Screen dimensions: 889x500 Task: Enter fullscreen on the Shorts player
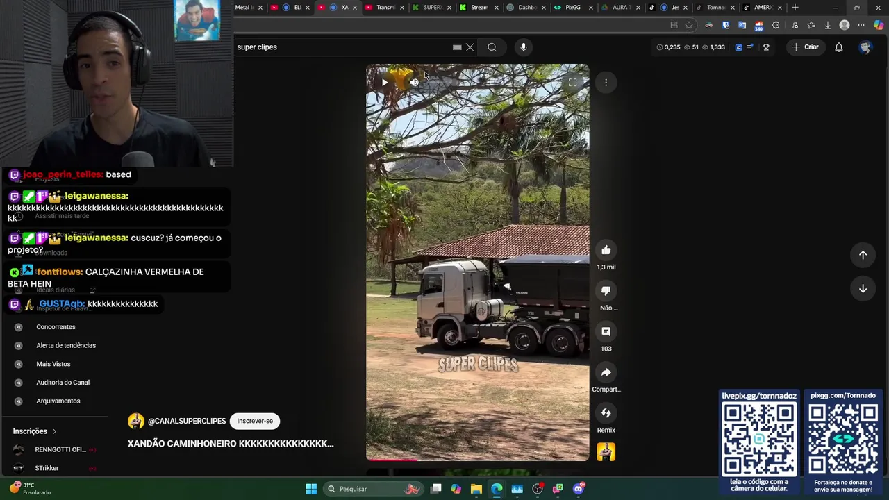click(x=572, y=82)
